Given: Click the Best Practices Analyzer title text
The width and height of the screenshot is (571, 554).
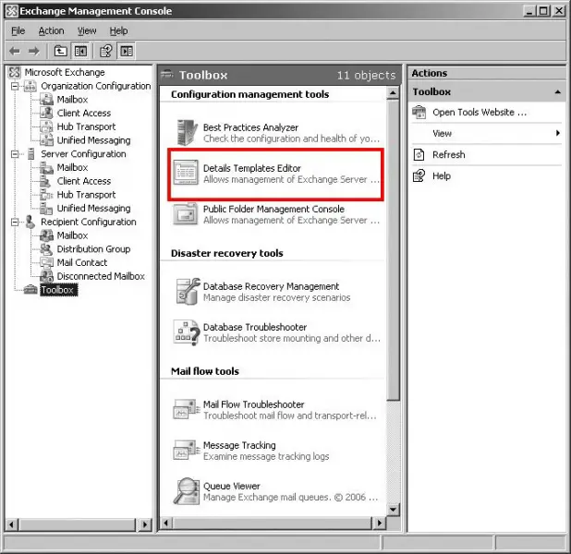Looking at the screenshot, I should (x=250, y=127).
